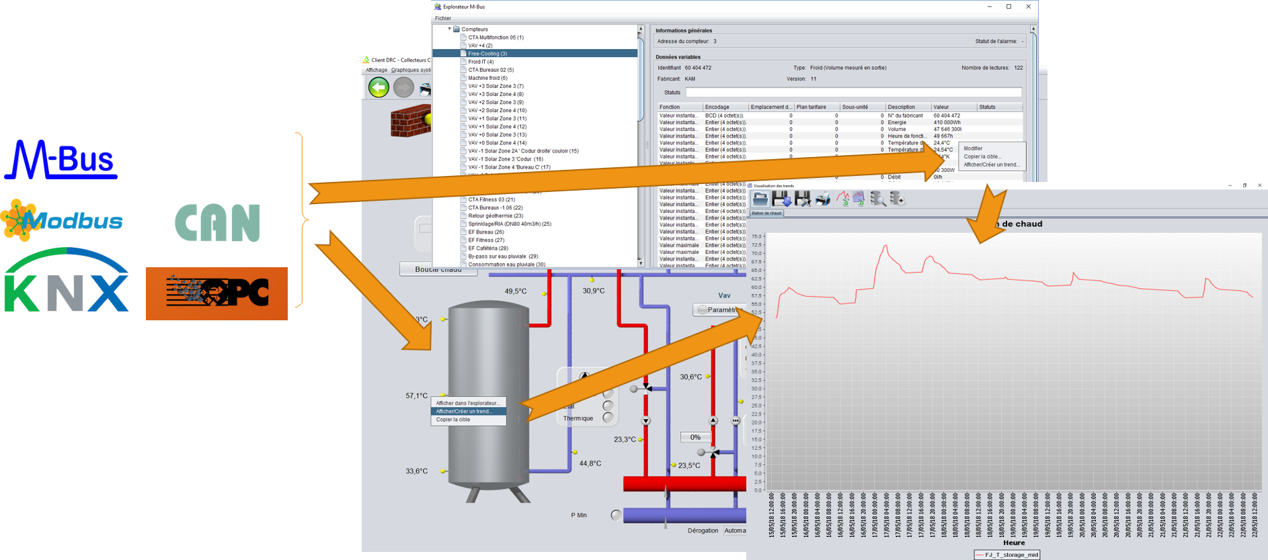
Task: Click the green back arrow in Client DRC
Action: 379,87
